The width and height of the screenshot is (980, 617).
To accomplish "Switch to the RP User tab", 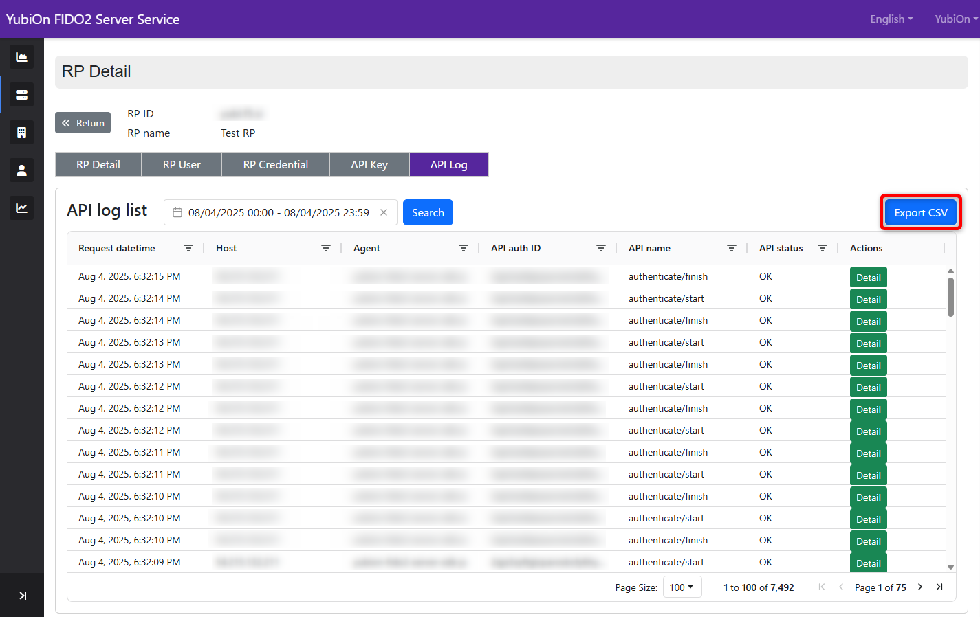I will click(x=182, y=165).
